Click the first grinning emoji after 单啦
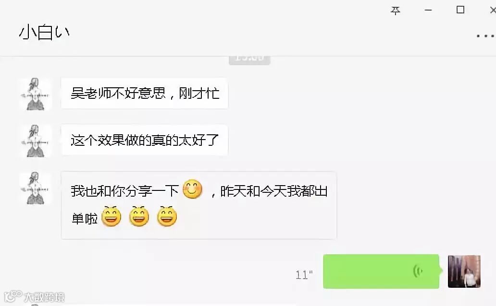 tap(111, 216)
